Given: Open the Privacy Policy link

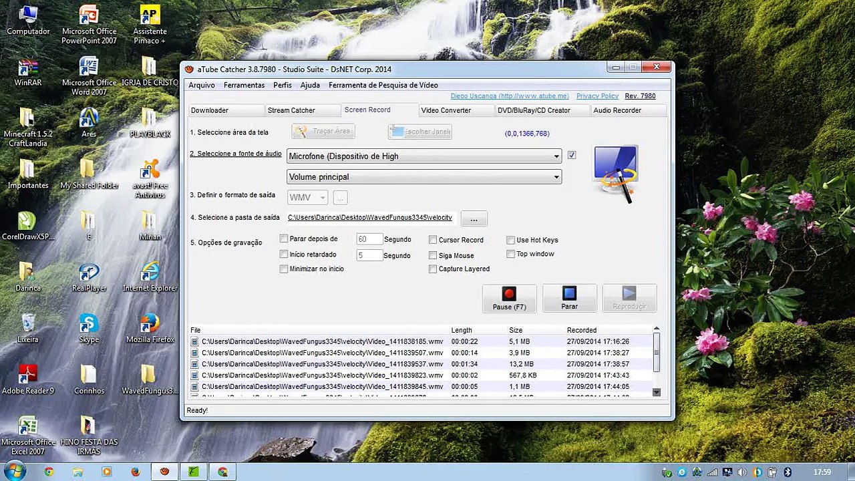Looking at the screenshot, I should [597, 96].
